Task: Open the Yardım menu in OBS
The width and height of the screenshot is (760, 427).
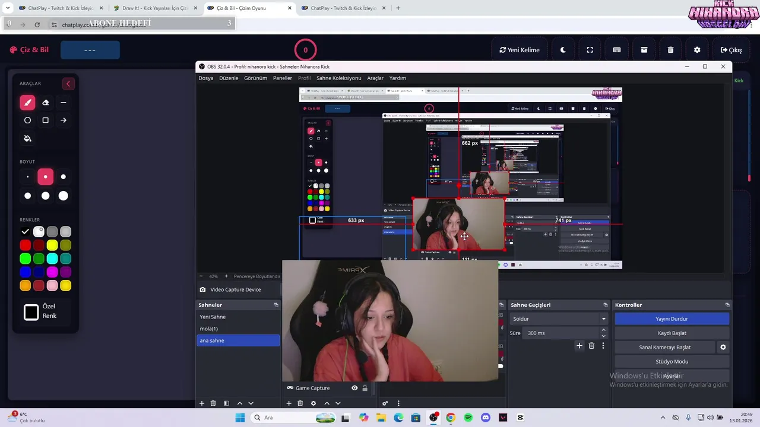Action: tap(397, 78)
